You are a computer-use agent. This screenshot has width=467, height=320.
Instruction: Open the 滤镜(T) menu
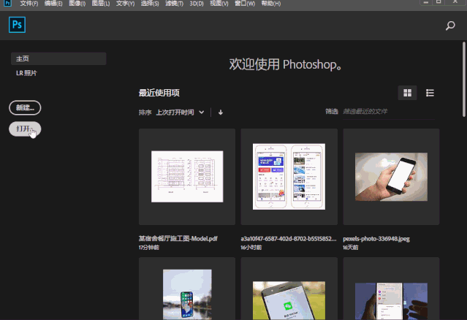pos(174,4)
